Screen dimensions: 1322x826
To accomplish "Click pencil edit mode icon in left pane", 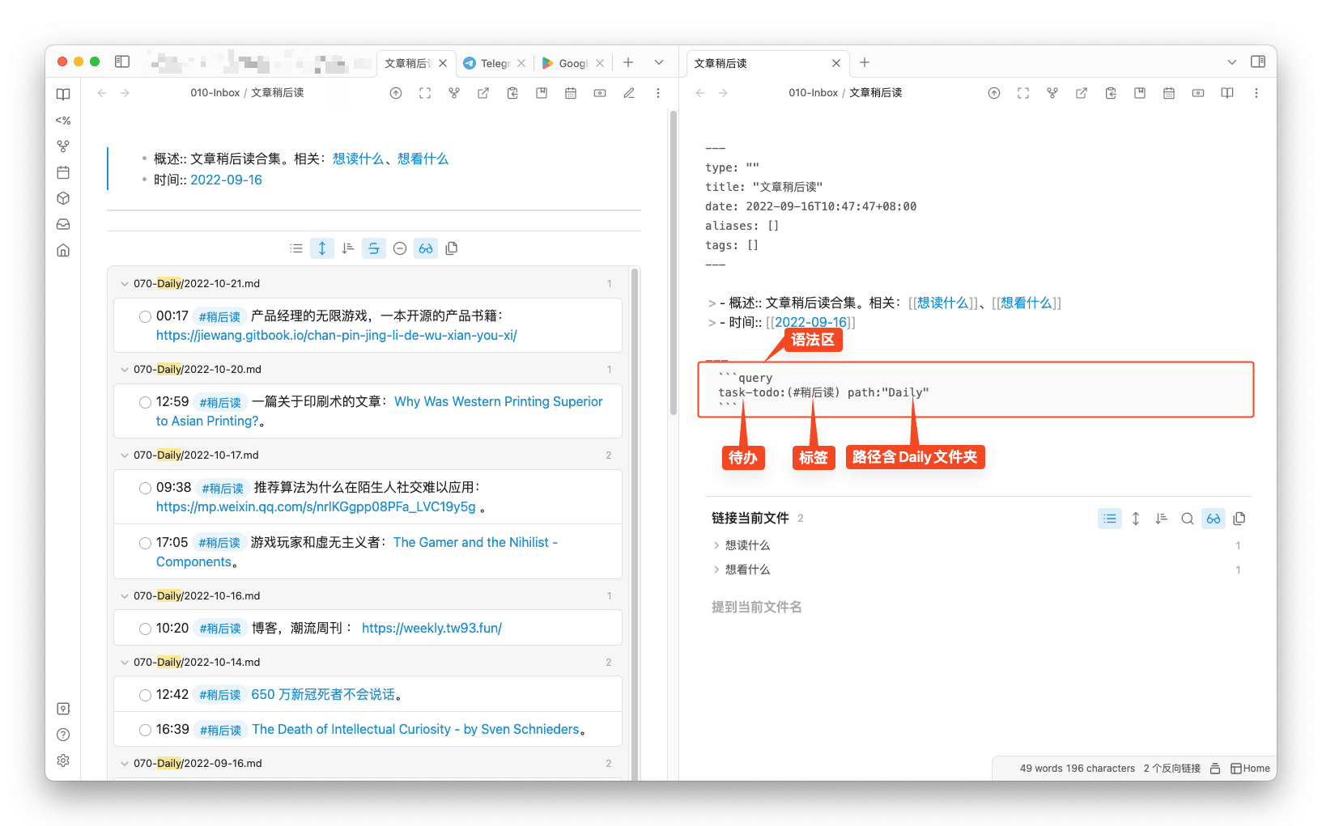I will (629, 93).
